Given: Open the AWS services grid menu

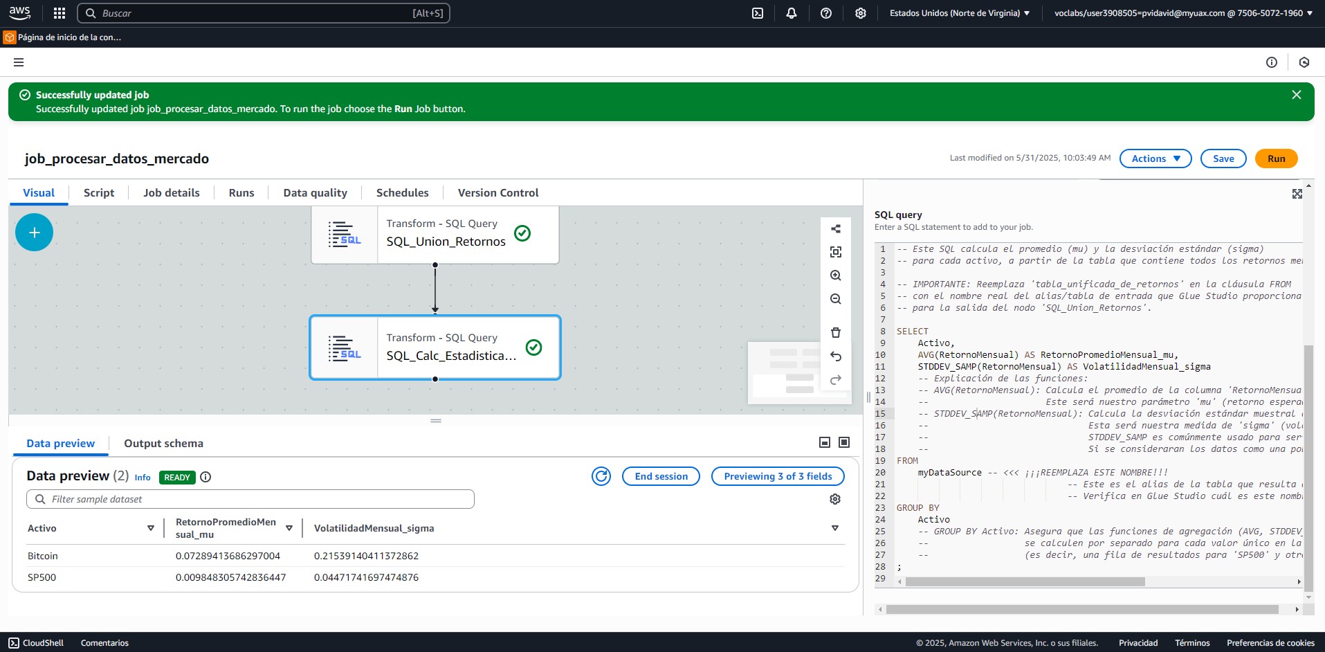Looking at the screenshot, I should click(60, 13).
